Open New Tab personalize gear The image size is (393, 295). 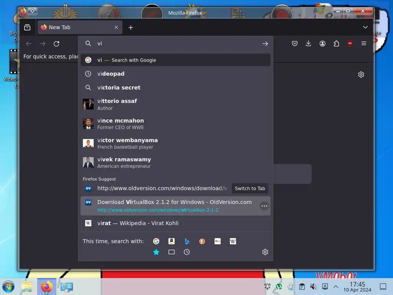(x=361, y=75)
